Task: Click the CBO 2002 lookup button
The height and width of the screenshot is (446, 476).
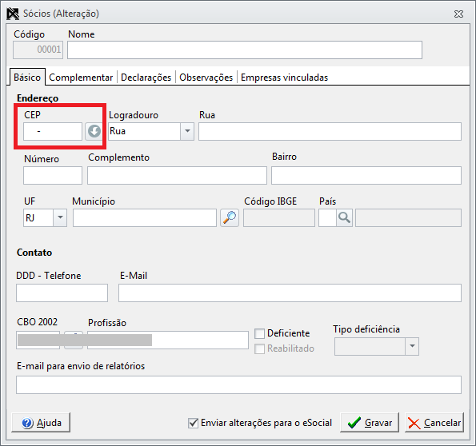Action: coord(74,340)
